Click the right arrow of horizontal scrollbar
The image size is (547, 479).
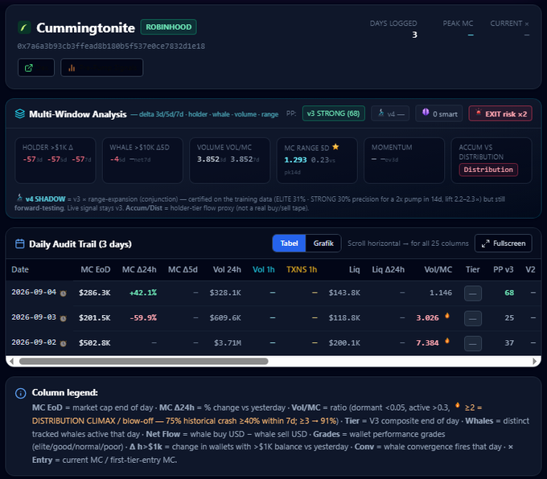click(x=535, y=361)
